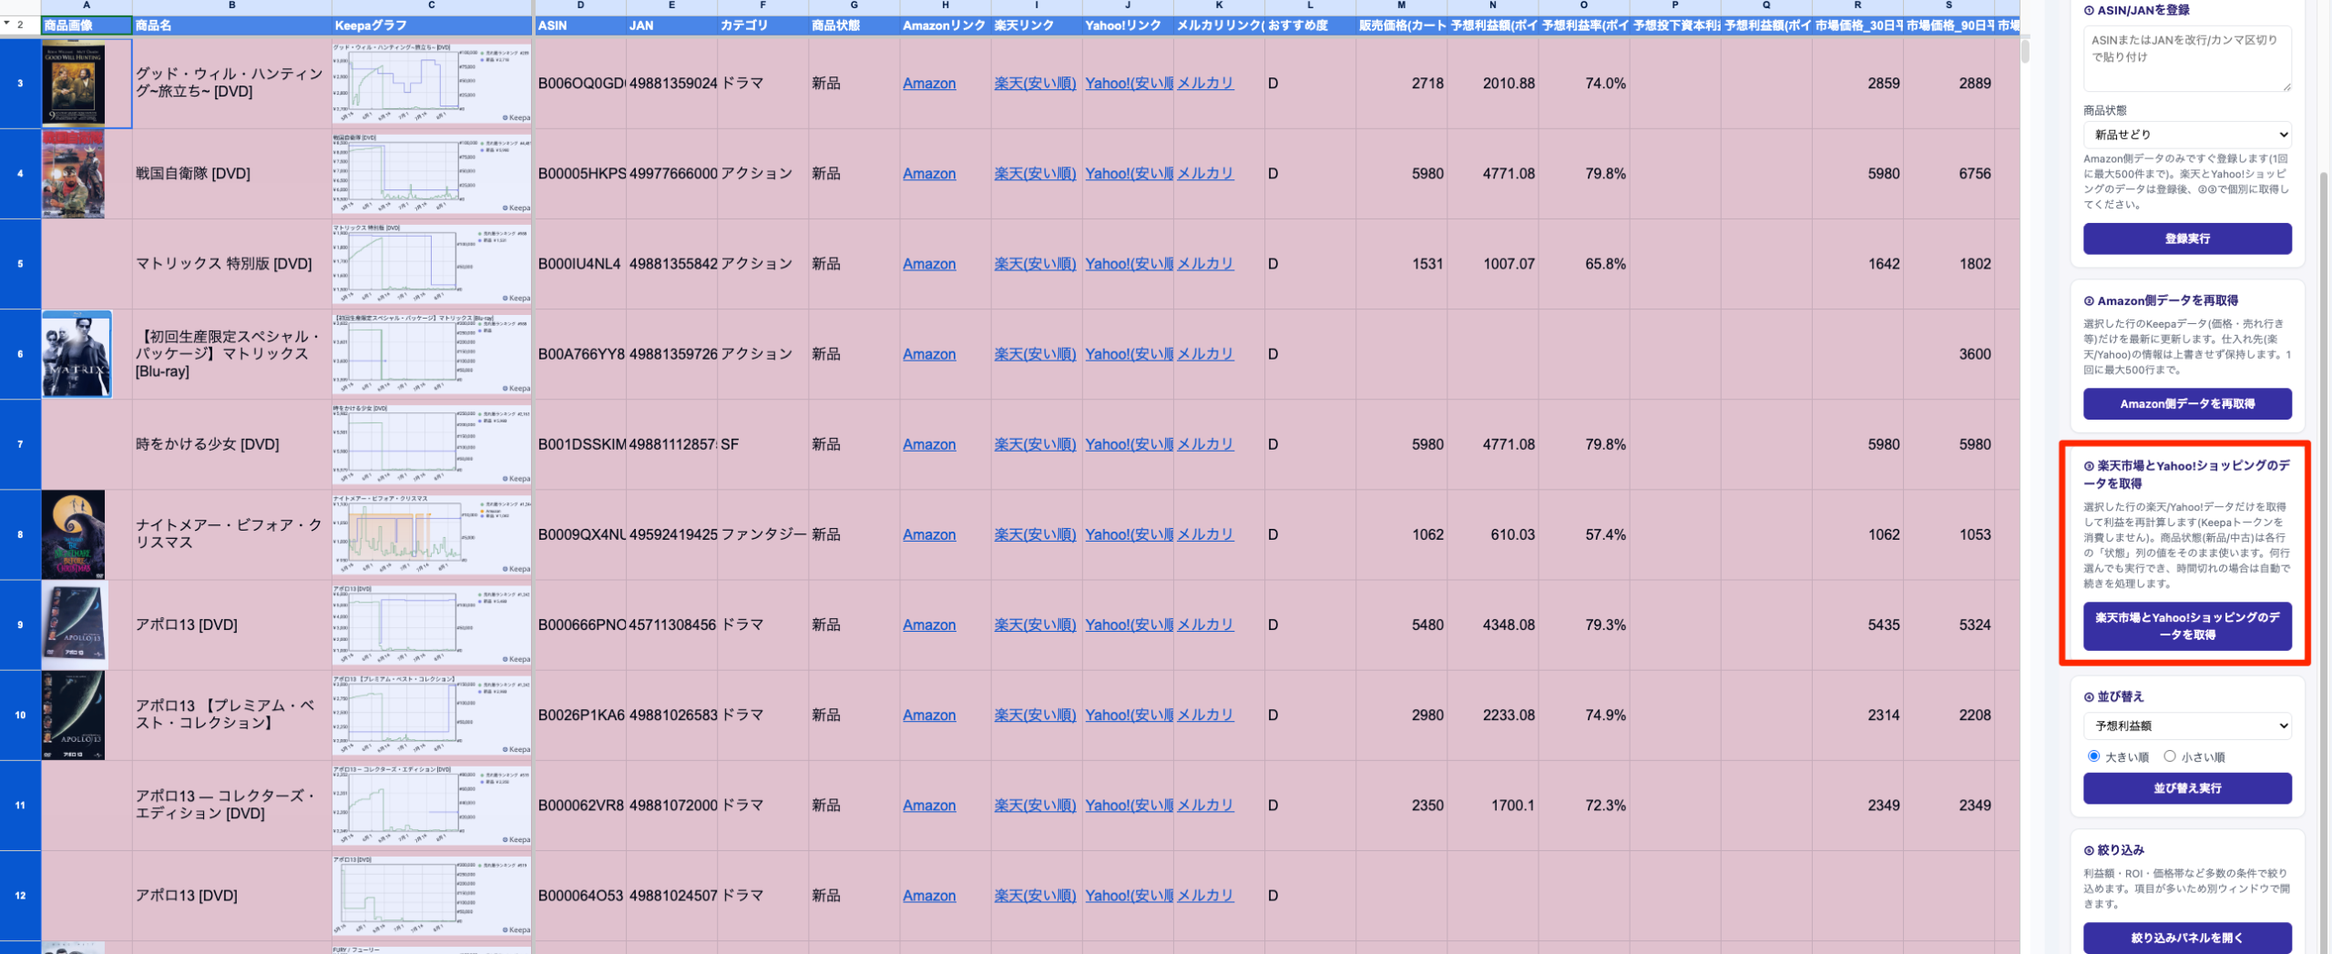Toggle the small arrow beside row number 2
This screenshot has height=954, width=2332.
pos(6,25)
